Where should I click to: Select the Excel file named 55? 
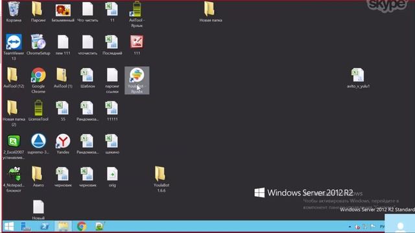point(63,111)
